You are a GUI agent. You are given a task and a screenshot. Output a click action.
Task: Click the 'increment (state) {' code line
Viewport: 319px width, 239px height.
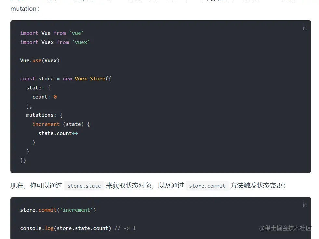61,124
